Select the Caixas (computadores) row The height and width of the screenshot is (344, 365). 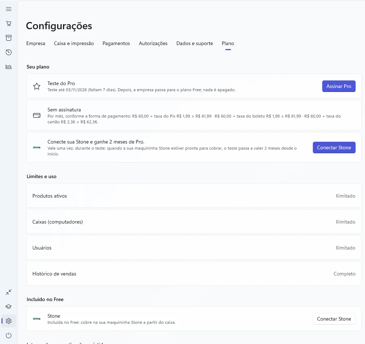tap(194, 221)
